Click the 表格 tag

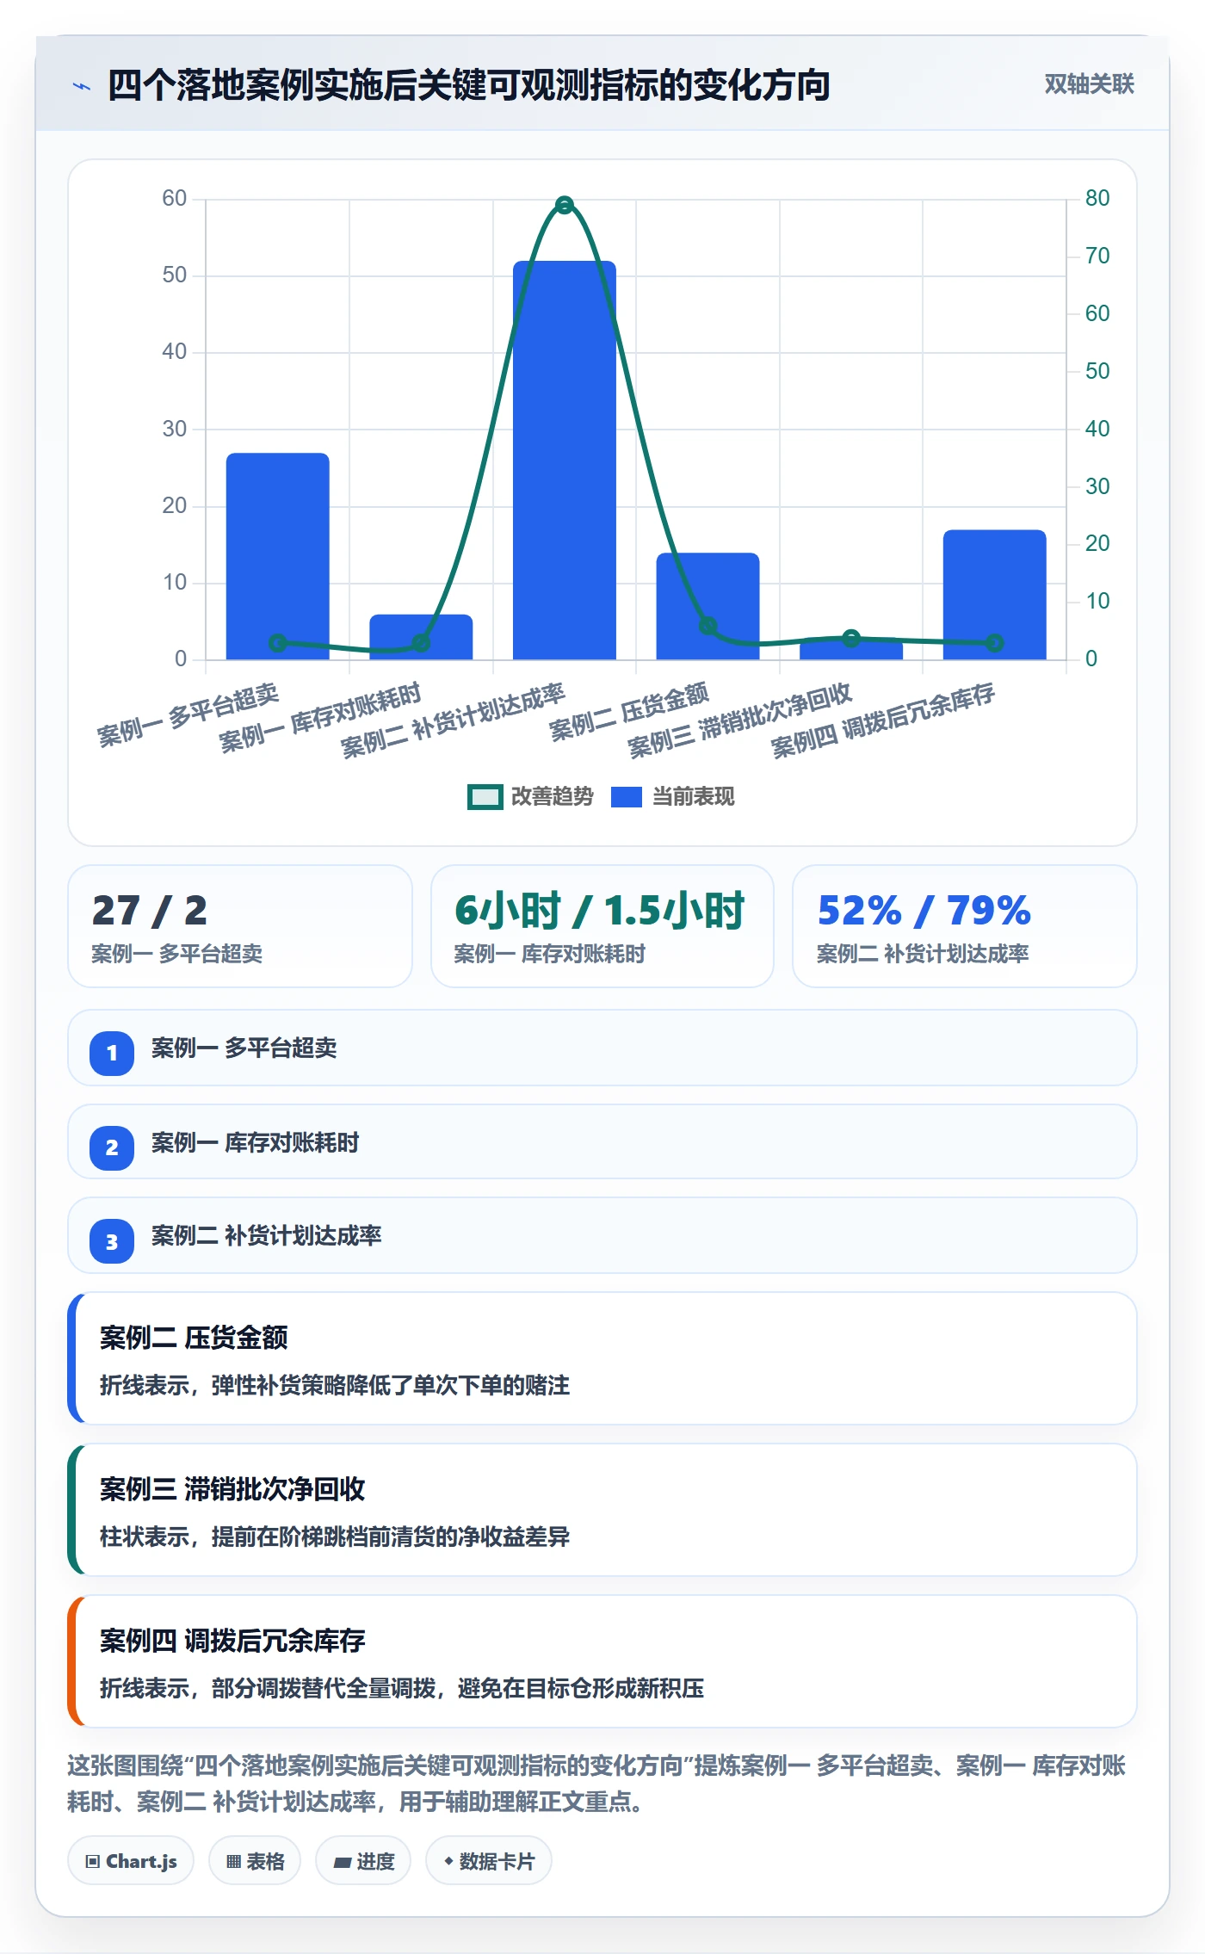click(255, 1861)
